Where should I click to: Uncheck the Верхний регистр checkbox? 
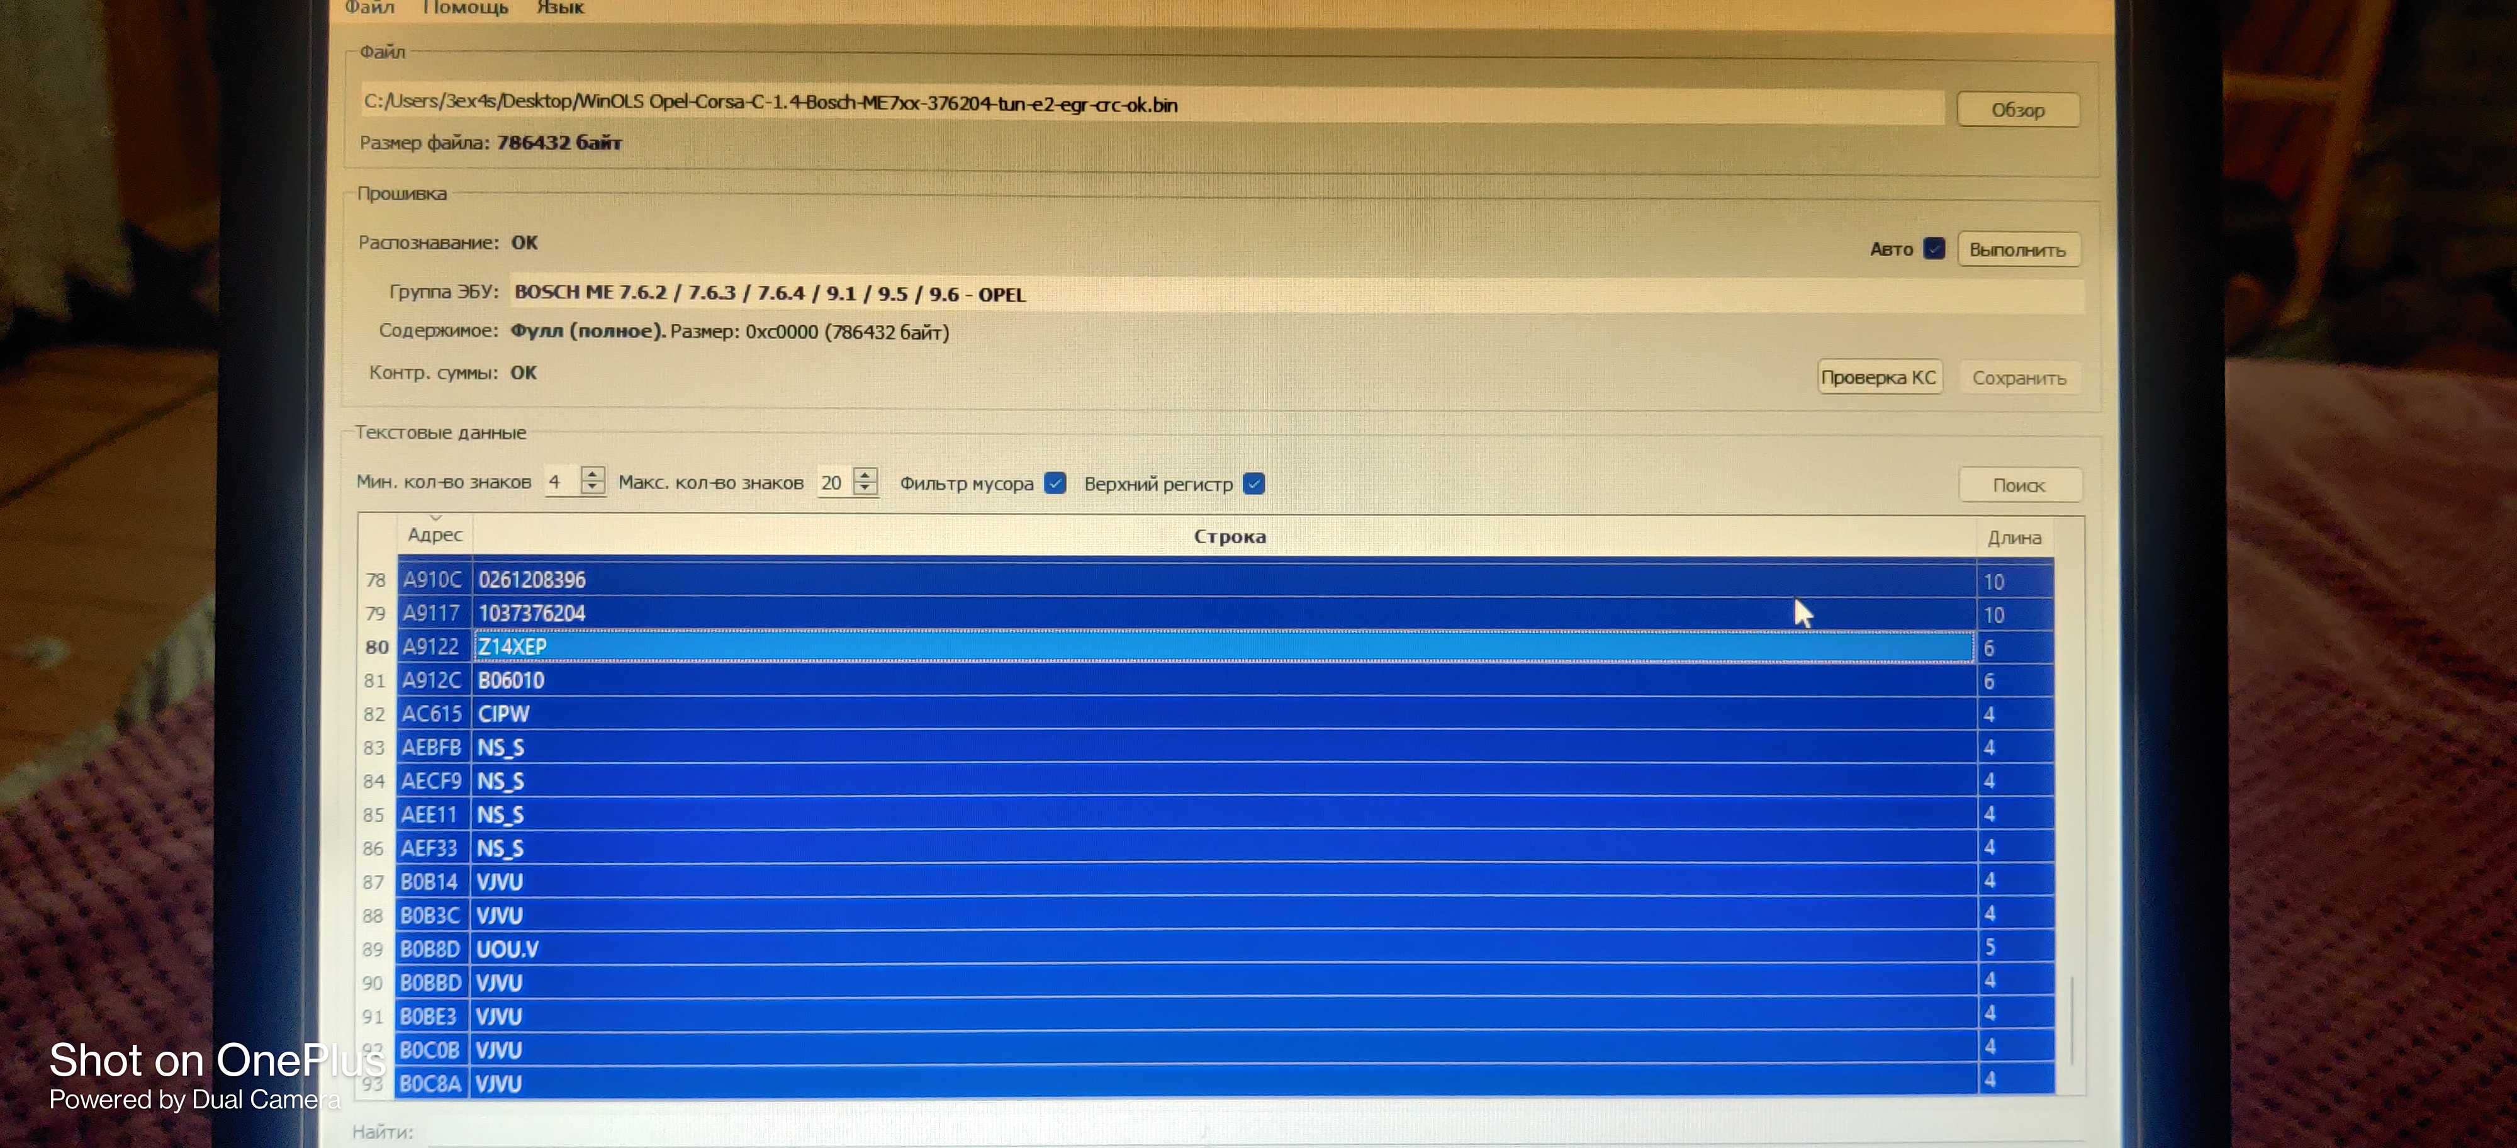click(x=1255, y=483)
